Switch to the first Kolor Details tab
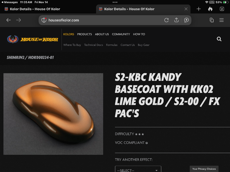 tap(34, 9)
